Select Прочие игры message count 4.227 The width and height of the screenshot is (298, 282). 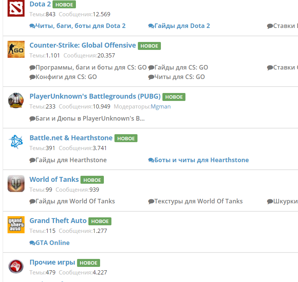click(x=100, y=273)
